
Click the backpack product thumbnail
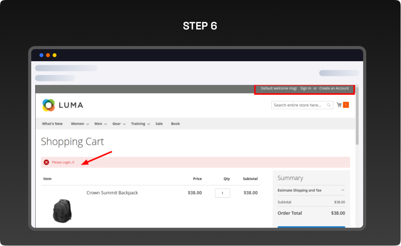[x=62, y=211]
